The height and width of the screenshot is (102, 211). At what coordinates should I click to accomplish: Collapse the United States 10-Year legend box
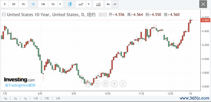4,14
